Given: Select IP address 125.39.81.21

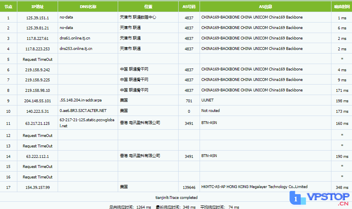Looking at the screenshot, I should tap(37, 28).
